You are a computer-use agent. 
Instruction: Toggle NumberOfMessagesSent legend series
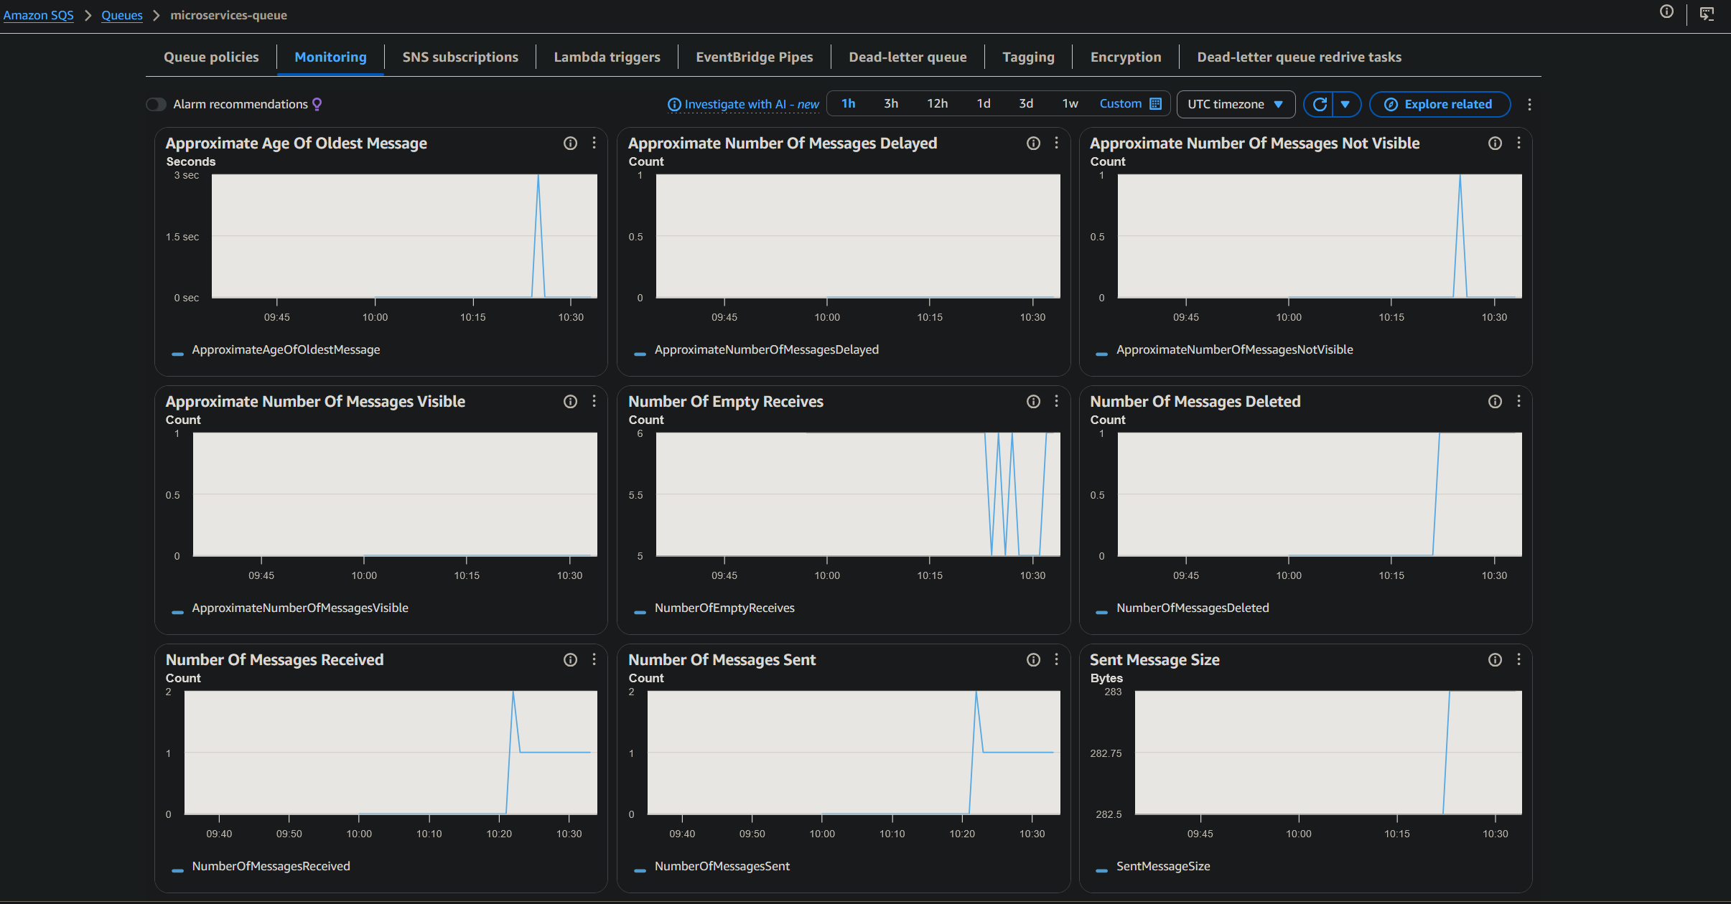pyautogui.click(x=712, y=867)
